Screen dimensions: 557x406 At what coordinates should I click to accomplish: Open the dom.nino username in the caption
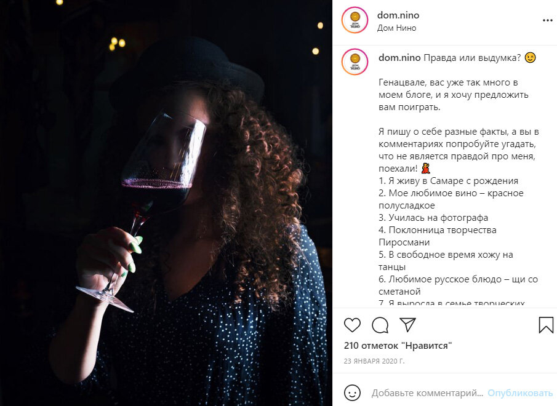tap(399, 57)
